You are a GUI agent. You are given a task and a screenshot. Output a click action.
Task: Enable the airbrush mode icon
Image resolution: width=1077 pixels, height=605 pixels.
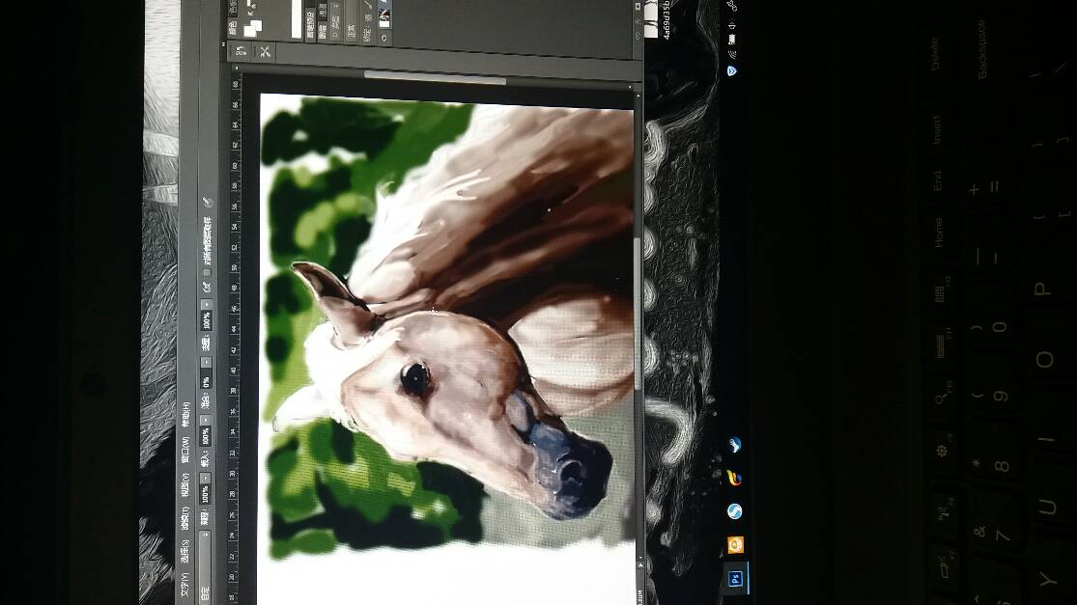click(206, 287)
